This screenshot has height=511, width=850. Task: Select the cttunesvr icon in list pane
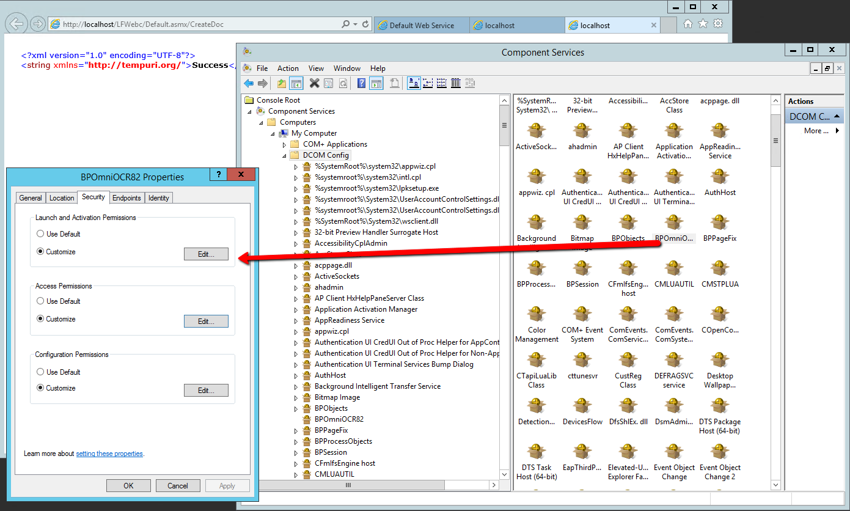582,366
